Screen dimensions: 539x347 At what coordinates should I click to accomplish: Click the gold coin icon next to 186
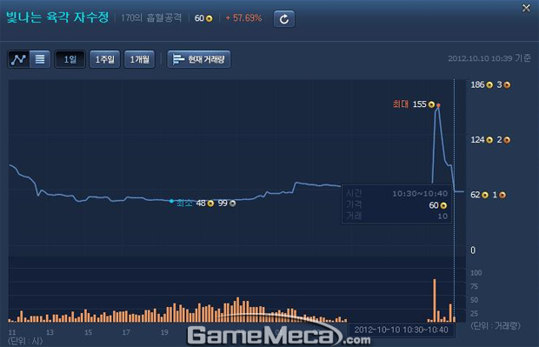click(x=489, y=85)
